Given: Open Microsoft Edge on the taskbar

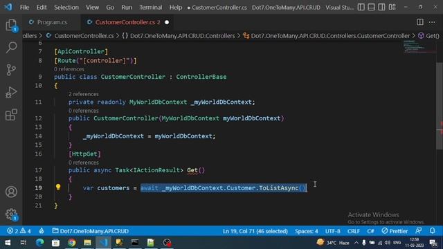Looking at the screenshot, I should tap(39, 243).
